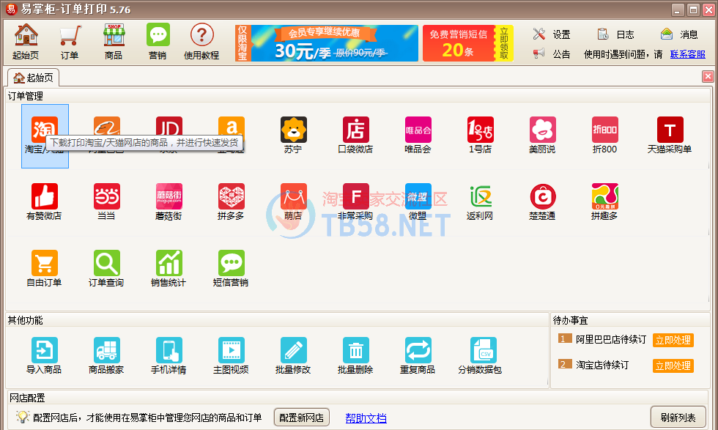Open the 订单 shopping cart toolbar item
The image size is (718, 430).
coord(70,42)
